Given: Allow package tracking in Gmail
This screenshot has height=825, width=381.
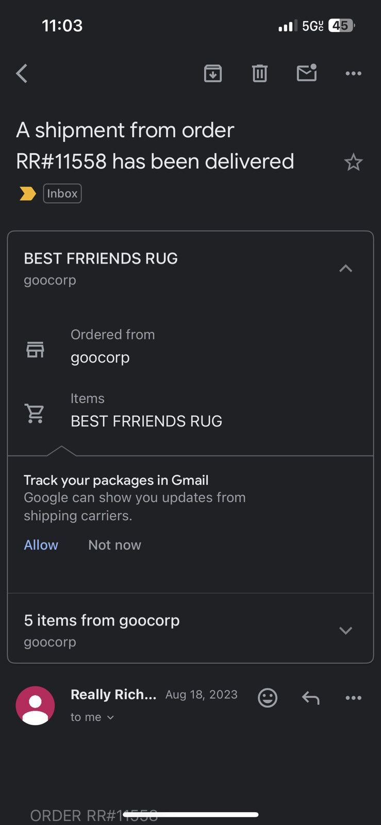Looking at the screenshot, I should 41,545.
